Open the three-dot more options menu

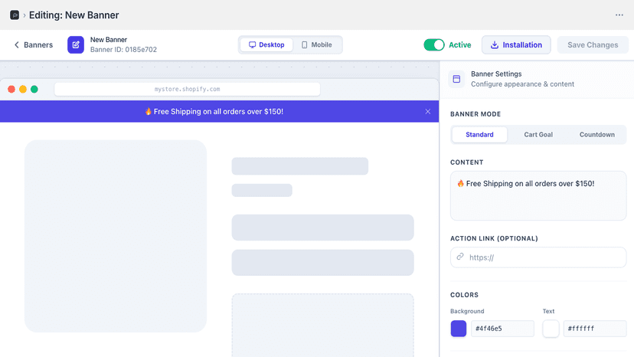pyautogui.click(x=619, y=15)
